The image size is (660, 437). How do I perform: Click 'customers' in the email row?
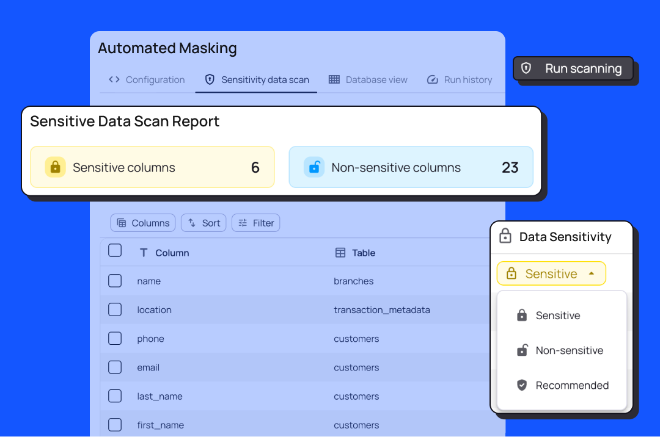click(356, 367)
